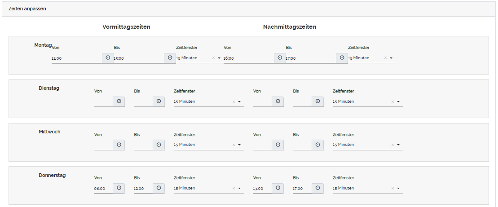Click empty Dienstag morning Von time field
The width and height of the screenshot is (498, 207).
pyautogui.click(x=103, y=101)
